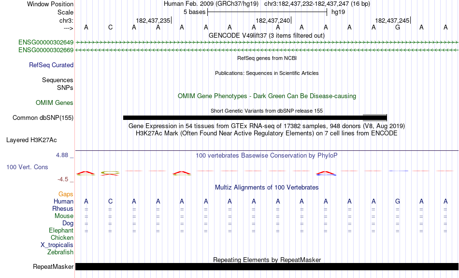Click Short Genetic Variants from dbSNP title
Screen dimensions: 459x278
pos(267,111)
